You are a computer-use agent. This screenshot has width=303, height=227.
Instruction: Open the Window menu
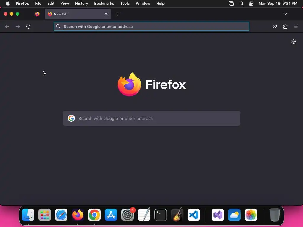tap(143, 4)
